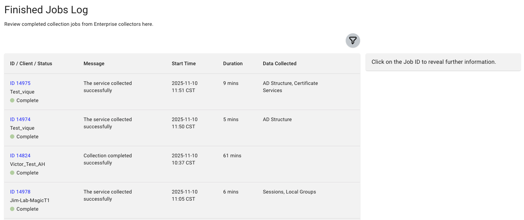Click the Complete status dot for Jim-Lab-MagicT1
Viewport: 524px width, 220px height.
[12, 209]
